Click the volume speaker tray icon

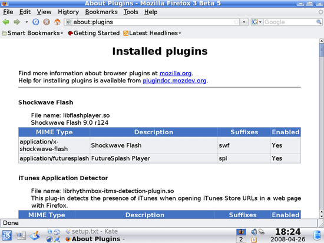(x=254, y=232)
